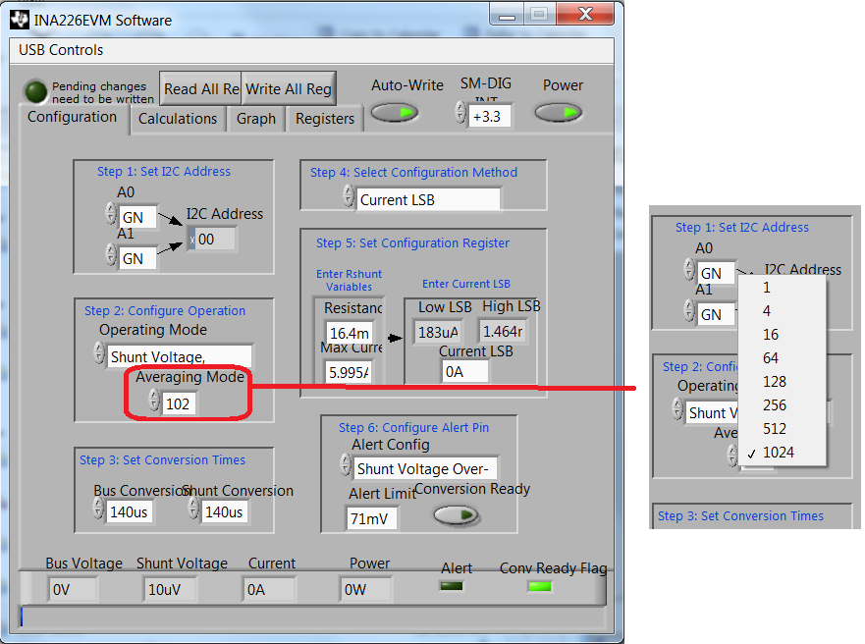Click the SM-DIG +3.3 value field
This screenshot has height=644, width=865.
coord(489,117)
